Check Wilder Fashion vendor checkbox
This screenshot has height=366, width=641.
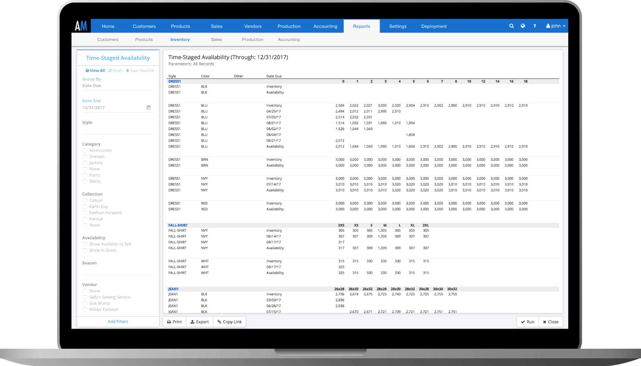[85, 309]
